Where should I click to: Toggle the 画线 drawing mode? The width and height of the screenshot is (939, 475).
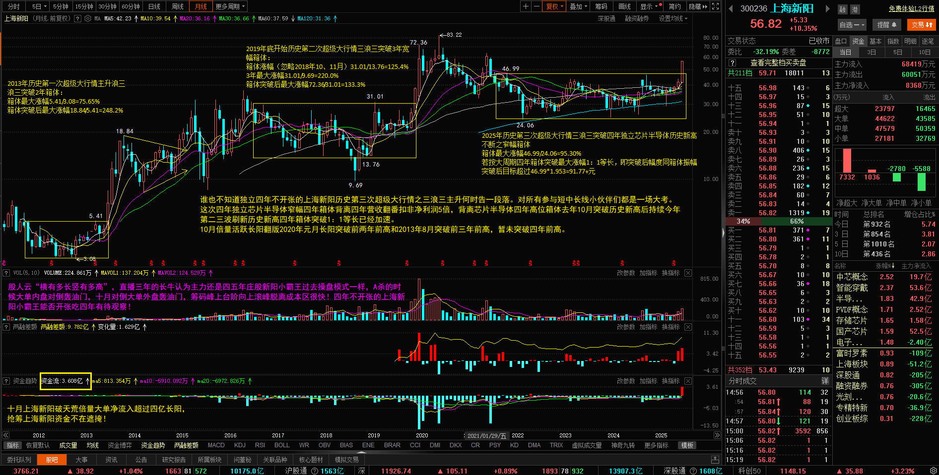(624, 6)
